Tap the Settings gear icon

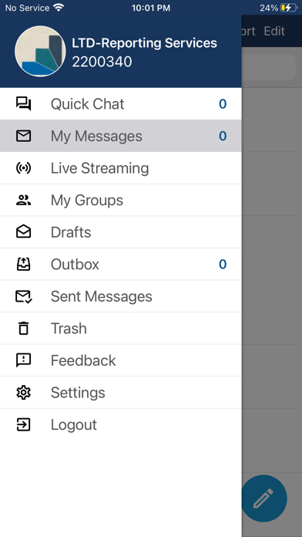pos(24,393)
